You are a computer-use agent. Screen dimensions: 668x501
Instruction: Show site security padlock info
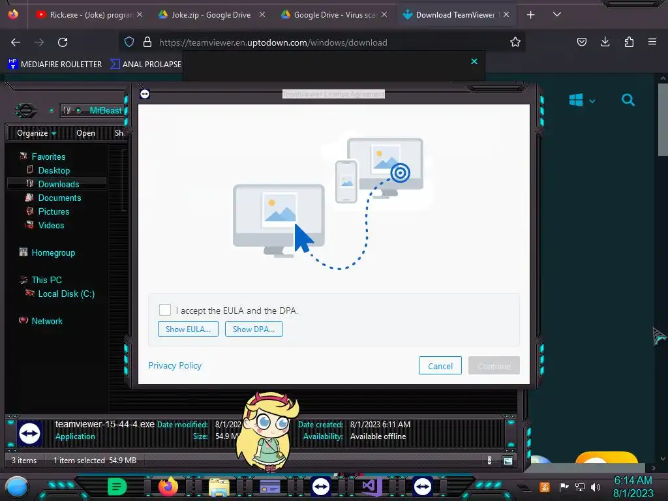coord(147,42)
